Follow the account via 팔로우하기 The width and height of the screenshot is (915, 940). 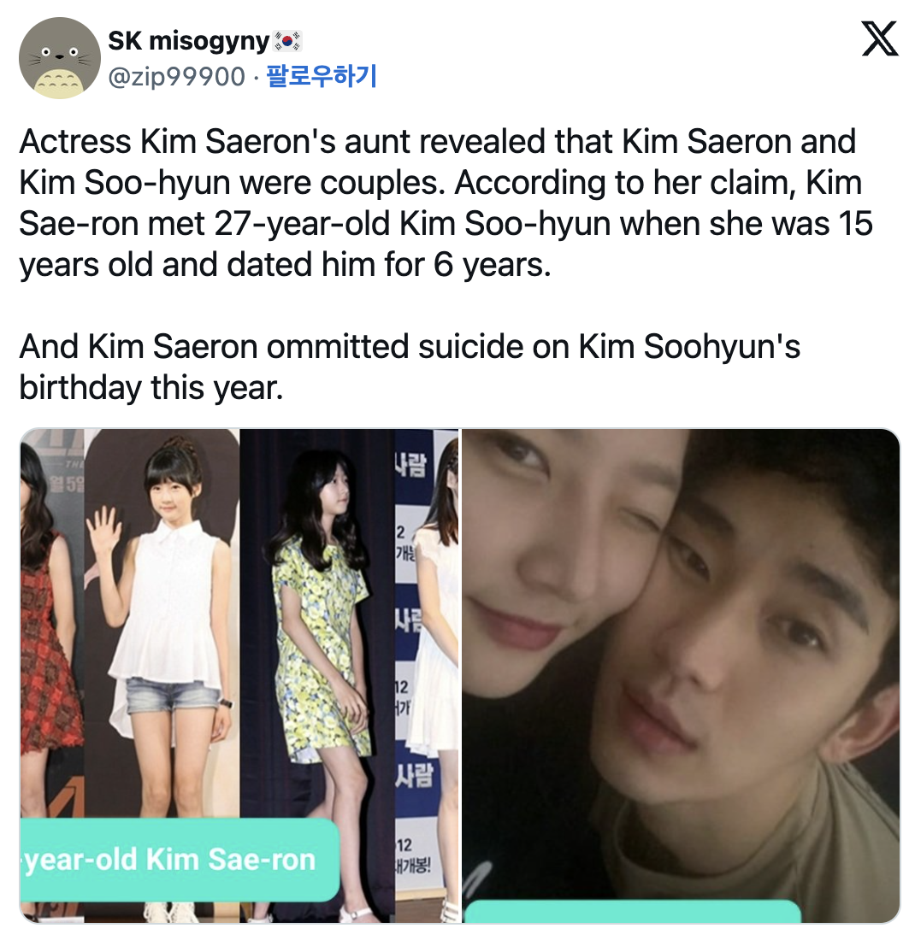coord(321,76)
